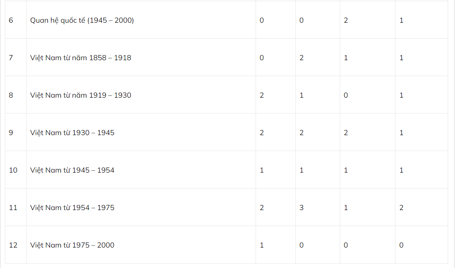Select the "Việt Nam từ 1975 – 2000" topic
Image resolution: width=456 pixels, height=268 pixels.
click(72, 245)
